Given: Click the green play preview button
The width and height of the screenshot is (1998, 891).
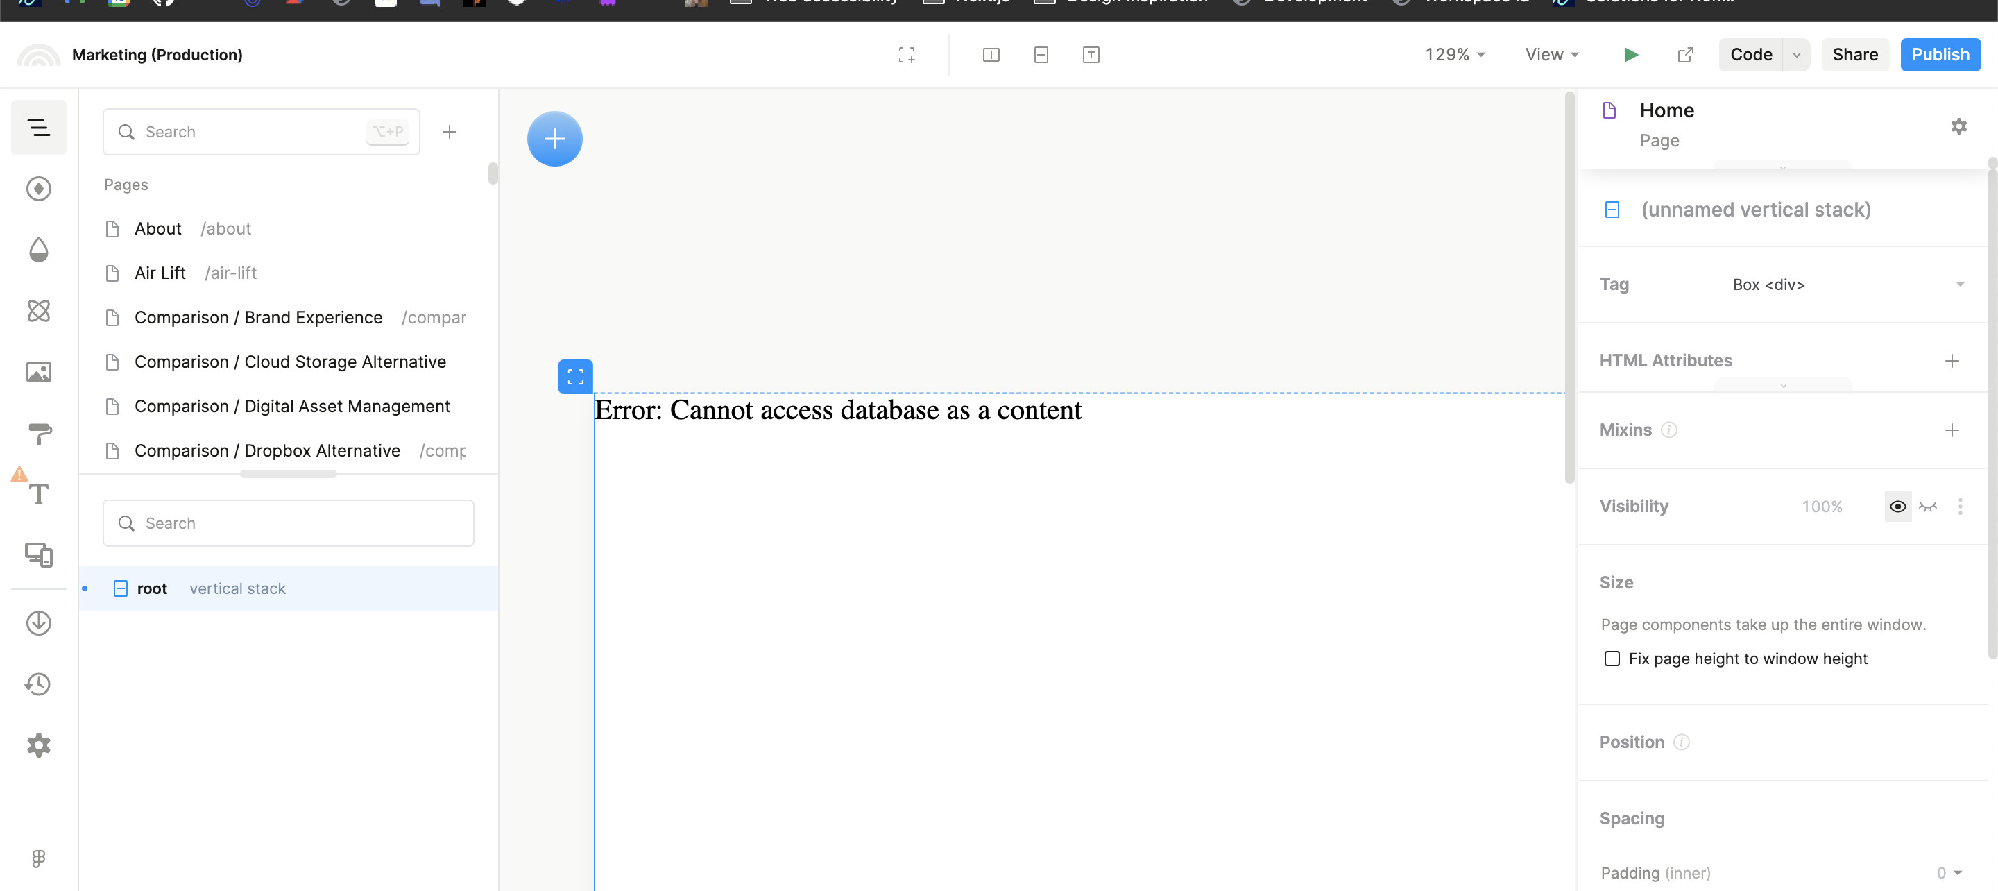Looking at the screenshot, I should [x=1630, y=54].
